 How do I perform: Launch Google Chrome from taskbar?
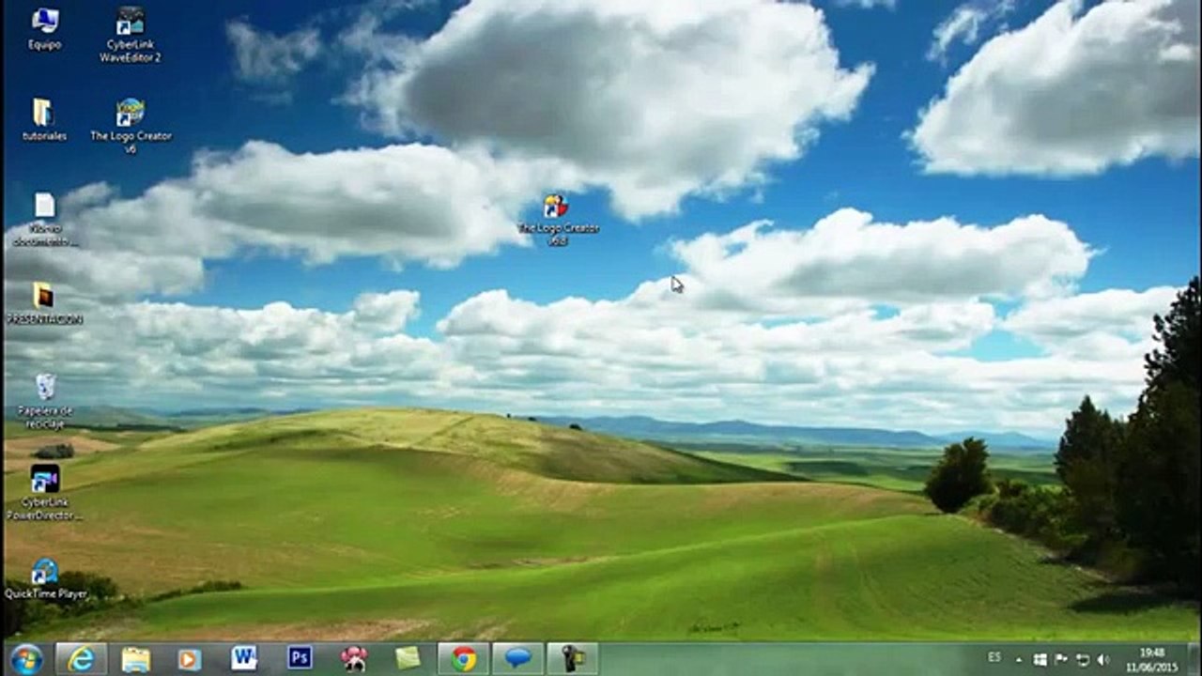[463, 658]
